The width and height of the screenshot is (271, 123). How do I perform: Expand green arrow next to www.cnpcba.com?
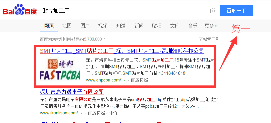pos(124,80)
